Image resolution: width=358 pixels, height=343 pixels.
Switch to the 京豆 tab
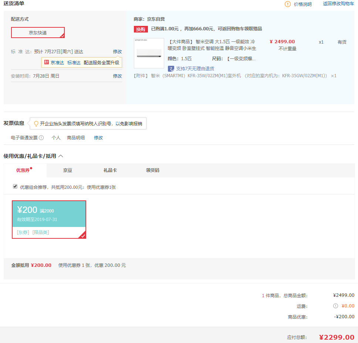68,170
